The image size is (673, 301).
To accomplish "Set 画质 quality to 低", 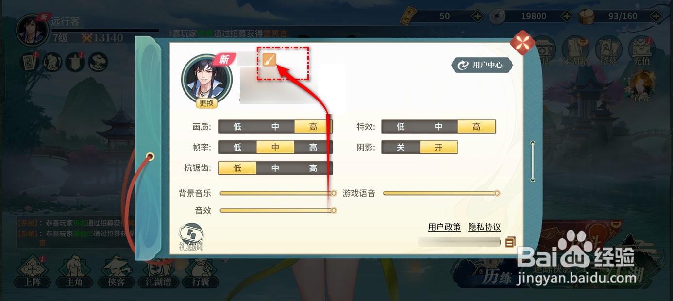I will 237,127.
